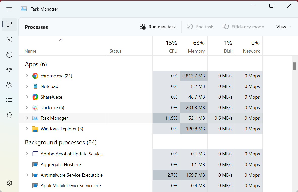
Task: Click the Processes page heading
Action: click(36, 27)
